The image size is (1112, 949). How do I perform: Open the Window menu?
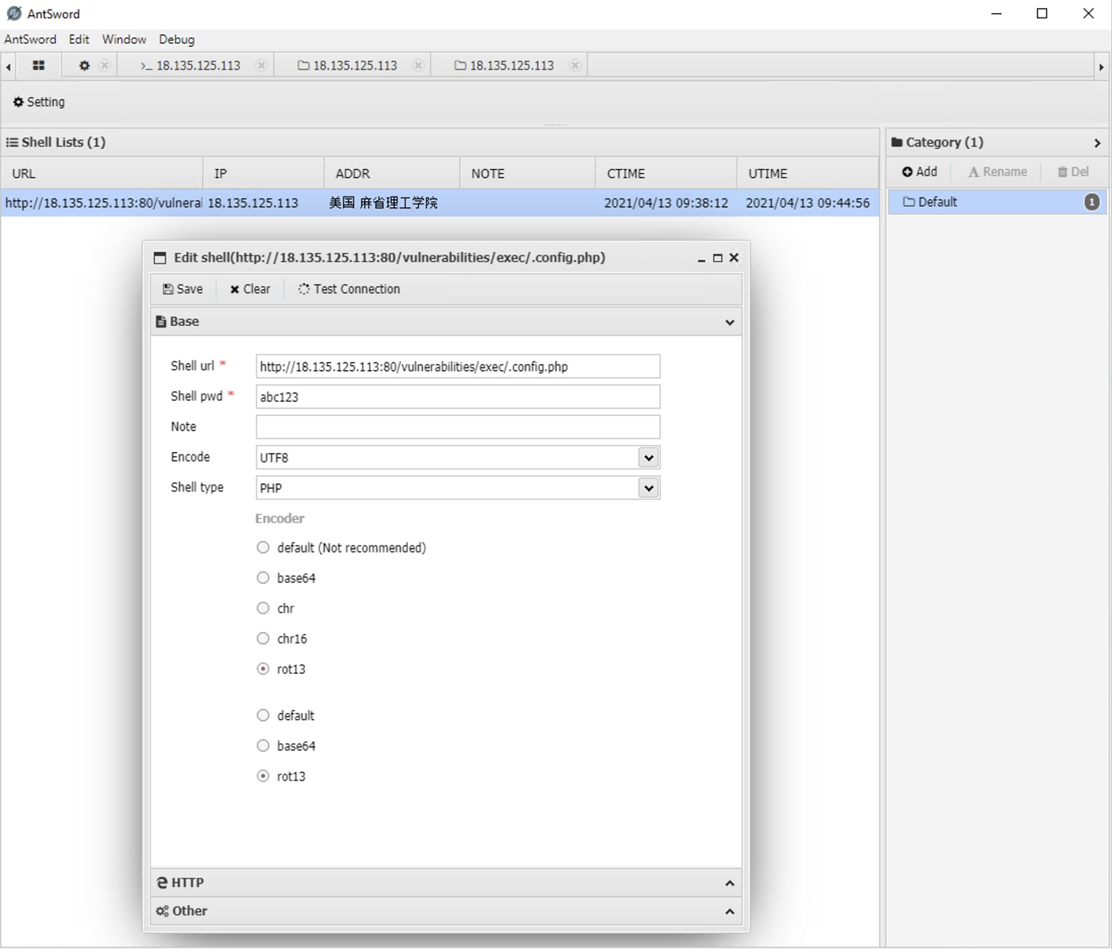pos(124,40)
